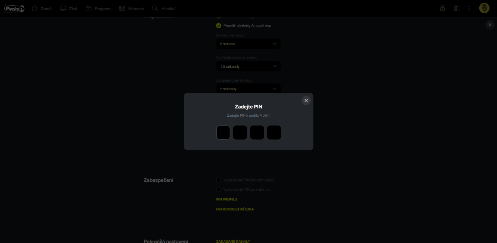The width and height of the screenshot is (497, 243).
Task: Click the Zadejte PIN dialog title
Action: coord(248,106)
